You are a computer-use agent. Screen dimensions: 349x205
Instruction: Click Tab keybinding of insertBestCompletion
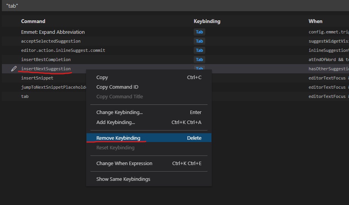click(x=199, y=60)
